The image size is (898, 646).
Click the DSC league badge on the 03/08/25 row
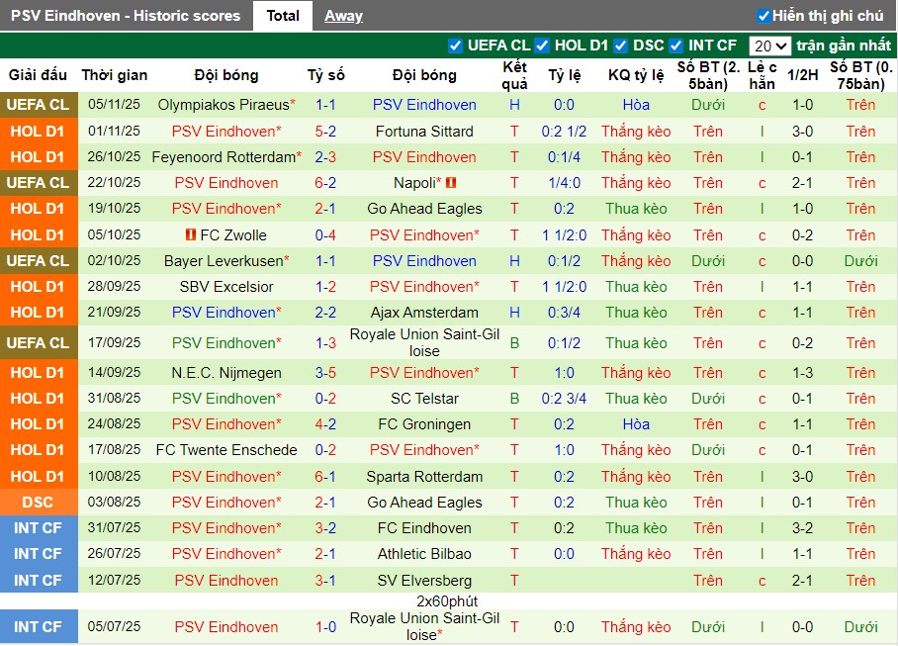pyautogui.click(x=39, y=503)
